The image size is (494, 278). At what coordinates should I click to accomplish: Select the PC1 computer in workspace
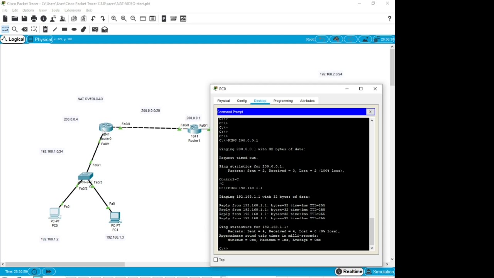pos(115,218)
